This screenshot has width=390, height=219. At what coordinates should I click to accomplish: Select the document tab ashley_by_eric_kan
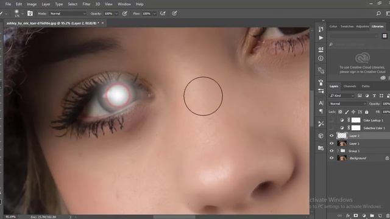click(x=52, y=23)
